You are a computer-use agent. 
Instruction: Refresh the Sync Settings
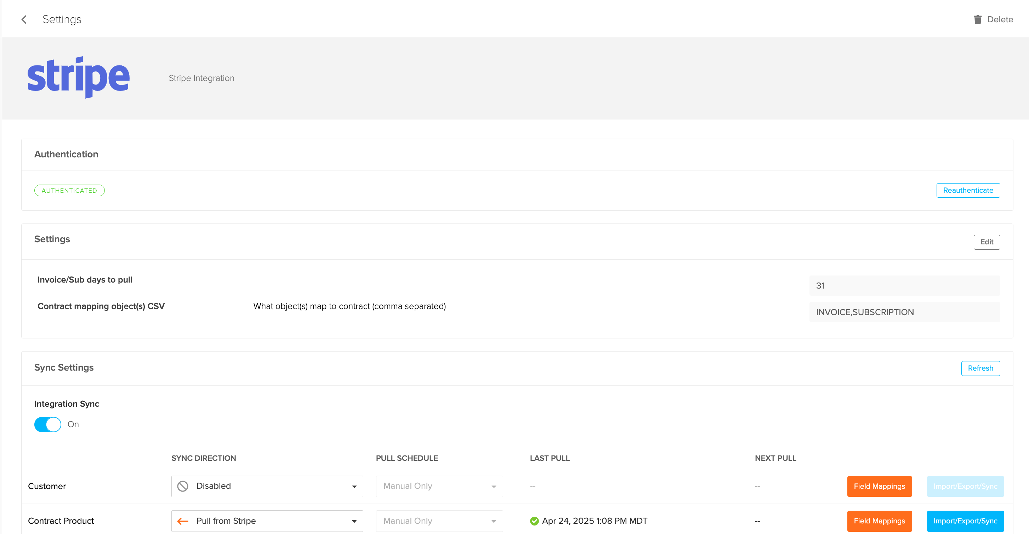980,368
